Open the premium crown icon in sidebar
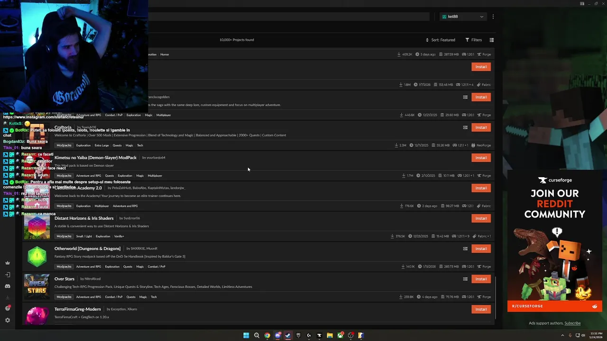 tap(8, 263)
